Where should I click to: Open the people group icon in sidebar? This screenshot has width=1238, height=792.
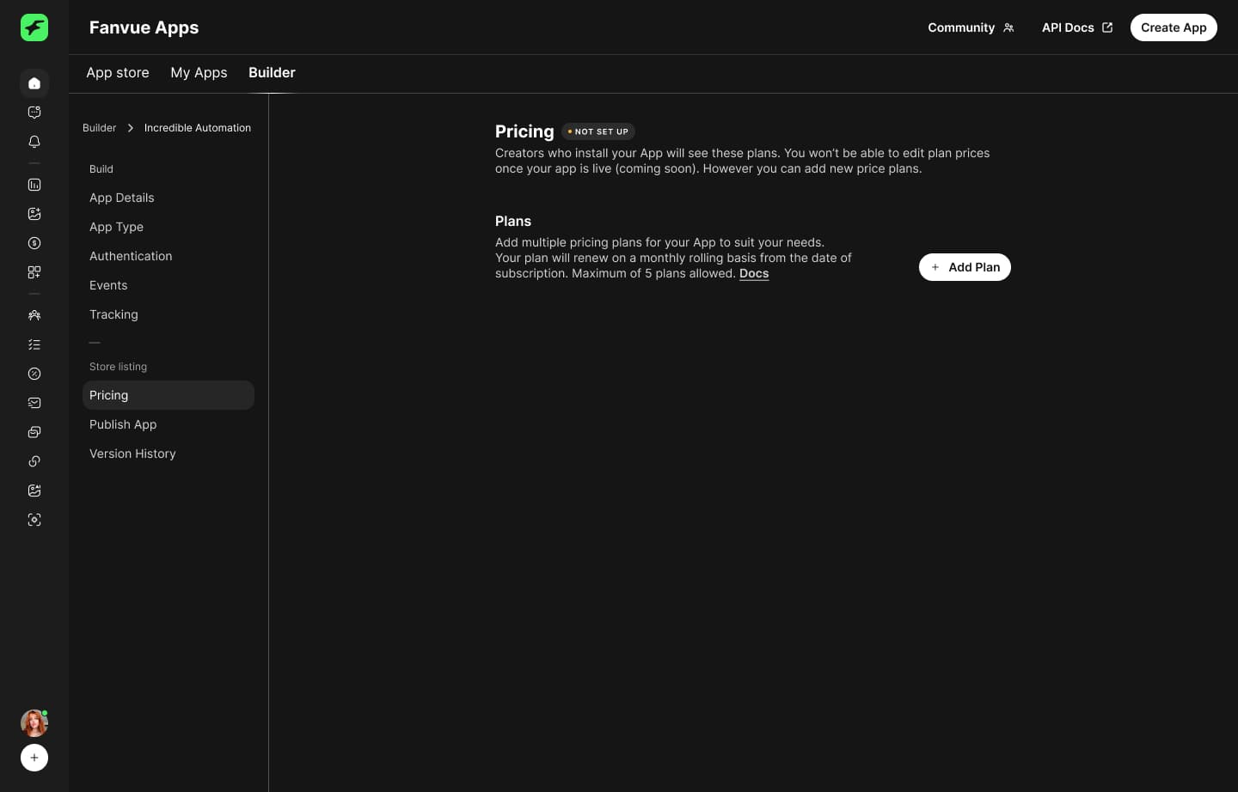tap(34, 315)
